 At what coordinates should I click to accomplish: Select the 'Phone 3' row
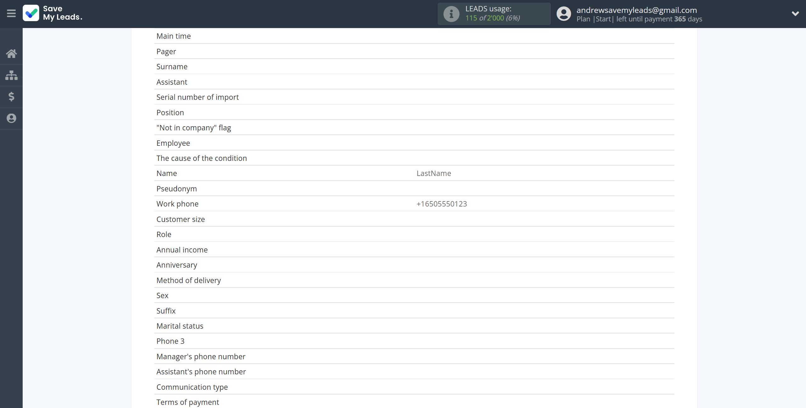point(414,341)
